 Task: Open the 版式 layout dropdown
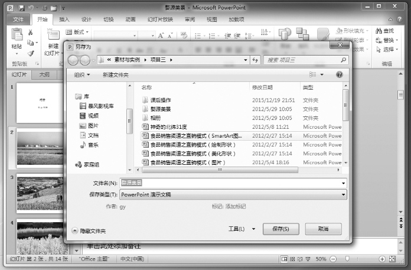click(x=77, y=32)
